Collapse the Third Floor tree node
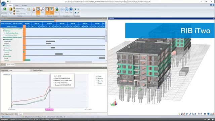Viewport: 215px width, 121px height. [3, 56]
